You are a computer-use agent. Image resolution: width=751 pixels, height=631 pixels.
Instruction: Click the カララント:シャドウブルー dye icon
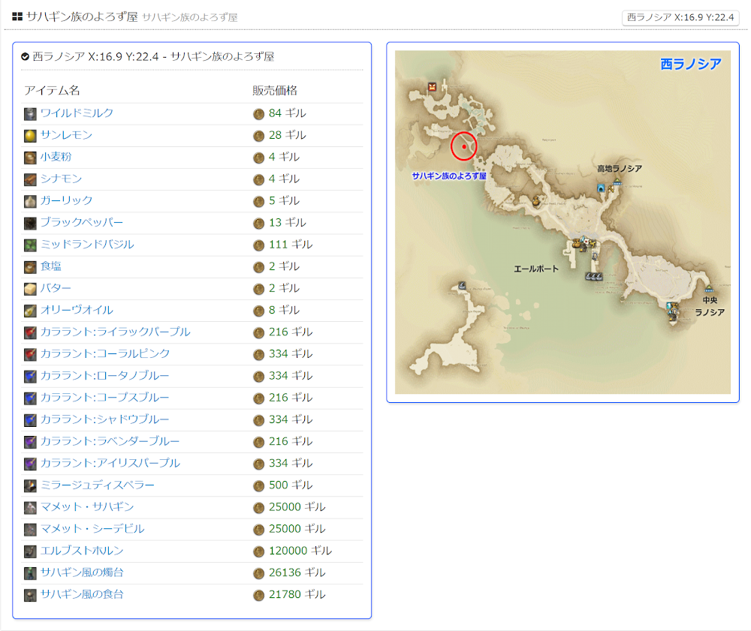click(30, 420)
